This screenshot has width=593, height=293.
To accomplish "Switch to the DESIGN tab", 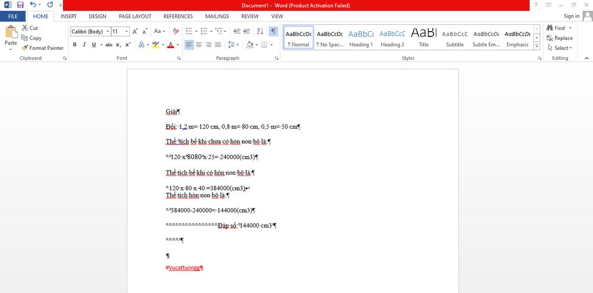I will click(97, 16).
